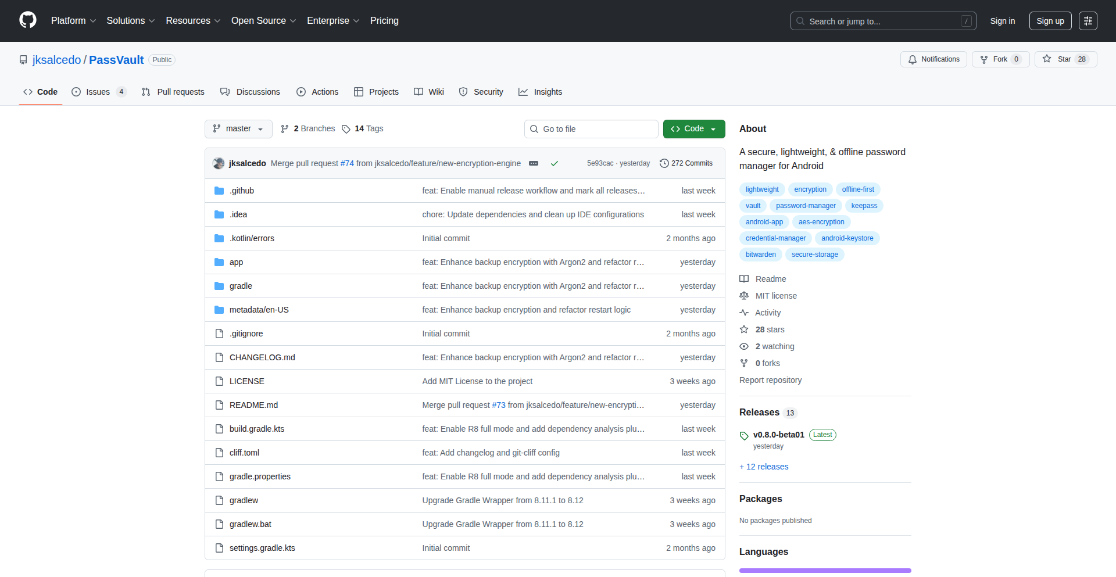
Task: Select the keepass topic tag
Action: click(x=864, y=205)
